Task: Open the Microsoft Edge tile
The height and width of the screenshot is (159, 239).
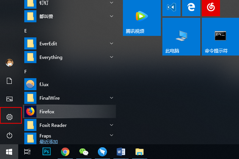Action: [x=191, y=8]
